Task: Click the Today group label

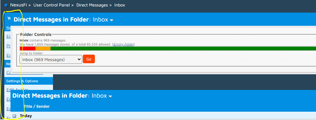Action: tap(26, 116)
